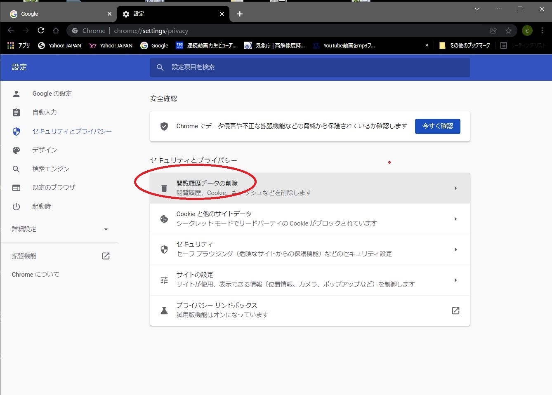Select セキュリティとプライバシー in sidebar

coord(72,131)
